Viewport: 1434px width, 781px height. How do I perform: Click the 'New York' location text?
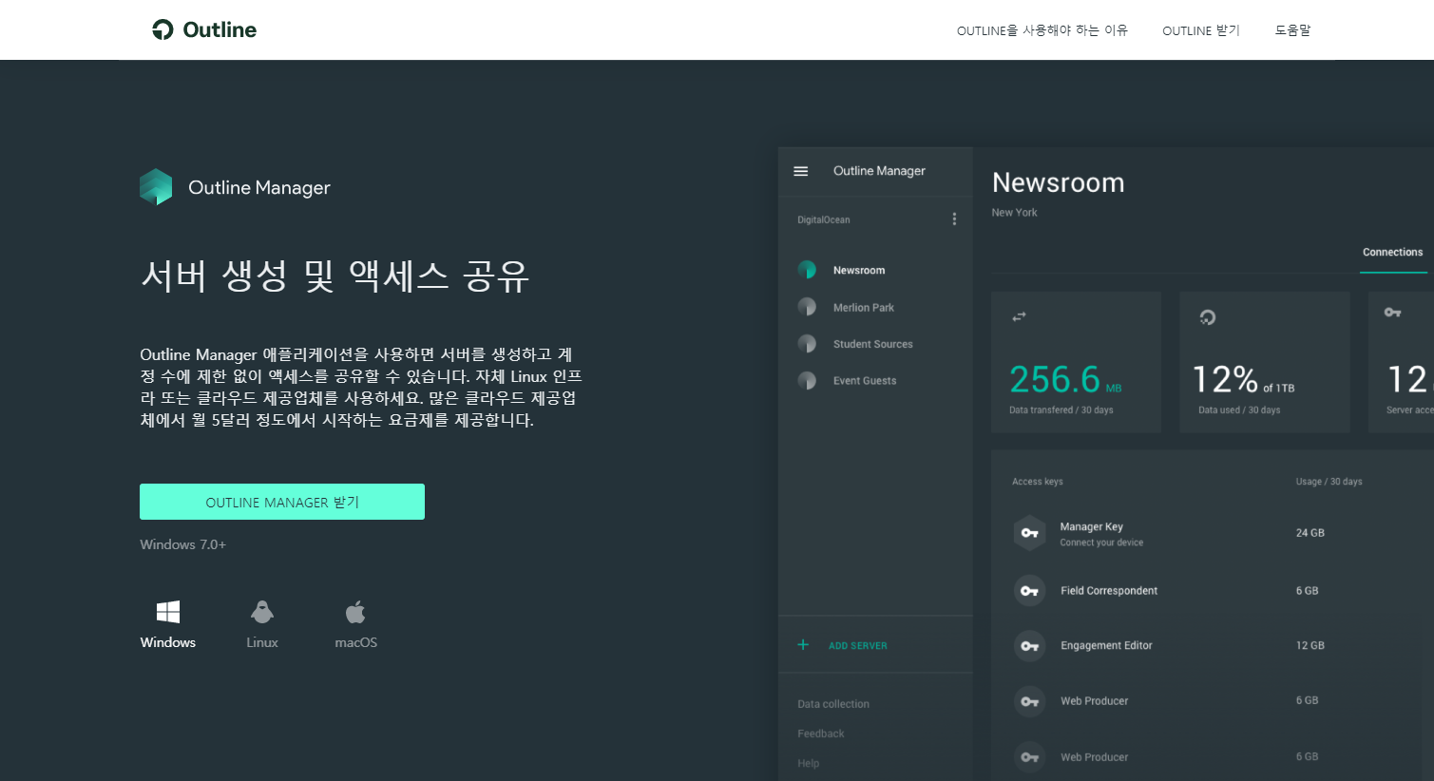coord(1014,213)
